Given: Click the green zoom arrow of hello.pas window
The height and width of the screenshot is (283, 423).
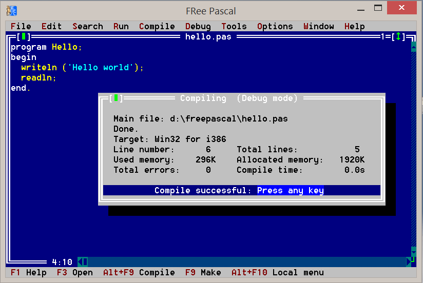Looking at the screenshot, I should pos(398,36).
